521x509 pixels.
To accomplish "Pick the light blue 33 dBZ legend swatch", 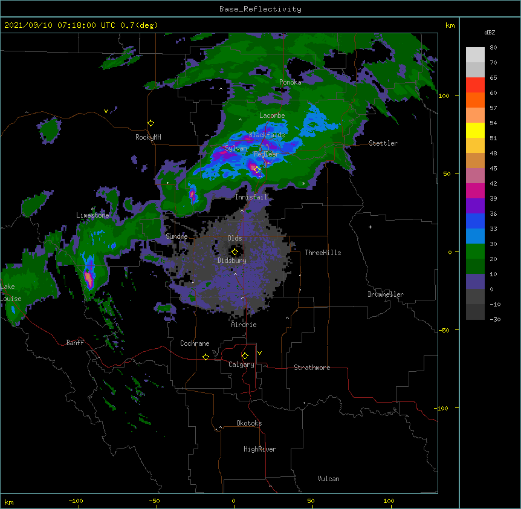I will [x=475, y=236].
